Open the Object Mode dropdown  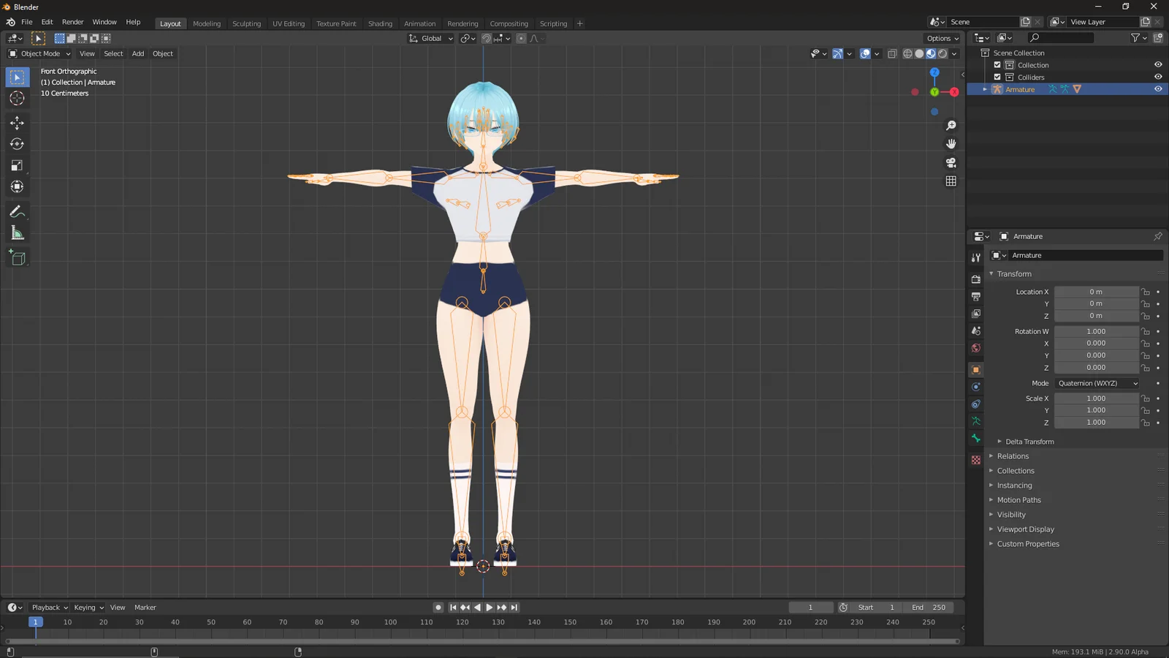tap(40, 53)
